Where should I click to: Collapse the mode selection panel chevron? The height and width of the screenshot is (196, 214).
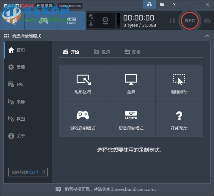coord(207,36)
